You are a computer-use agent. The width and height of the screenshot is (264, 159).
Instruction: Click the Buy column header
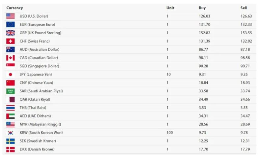[x=202, y=8]
